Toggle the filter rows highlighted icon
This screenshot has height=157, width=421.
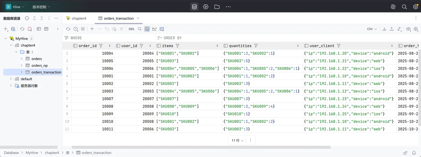pyautogui.click(x=147, y=29)
